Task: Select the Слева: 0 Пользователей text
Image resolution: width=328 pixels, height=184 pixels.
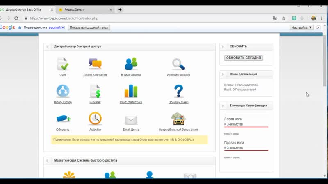Action: point(241,85)
